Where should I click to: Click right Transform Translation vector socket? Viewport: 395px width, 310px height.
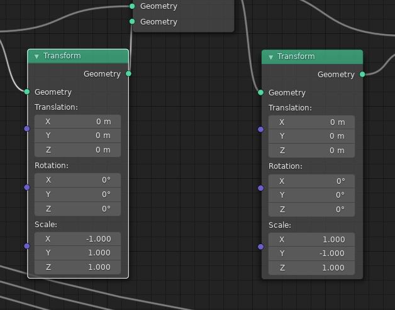(261, 129)
